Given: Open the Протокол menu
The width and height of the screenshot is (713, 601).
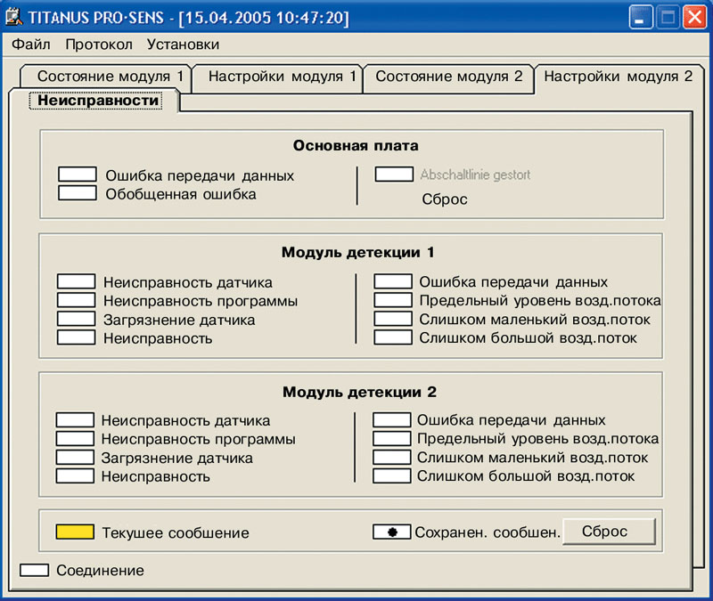Looking at the screenshot, I should 99,45.
